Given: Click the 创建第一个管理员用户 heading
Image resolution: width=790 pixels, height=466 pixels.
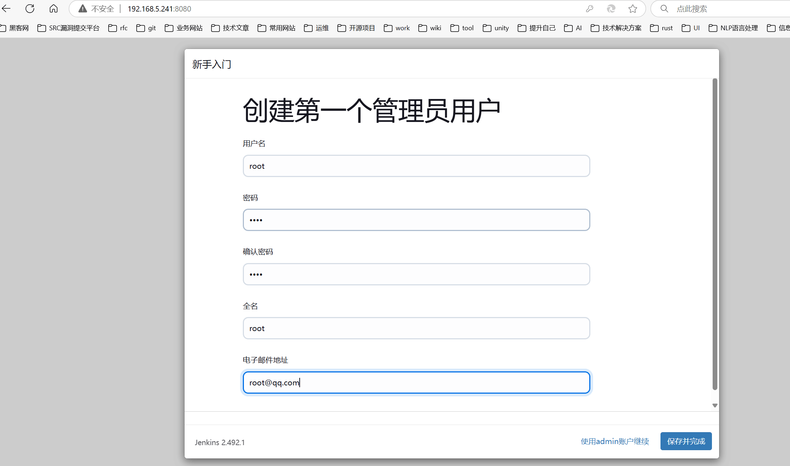Looking at the screenshot, I should (372, 110).
